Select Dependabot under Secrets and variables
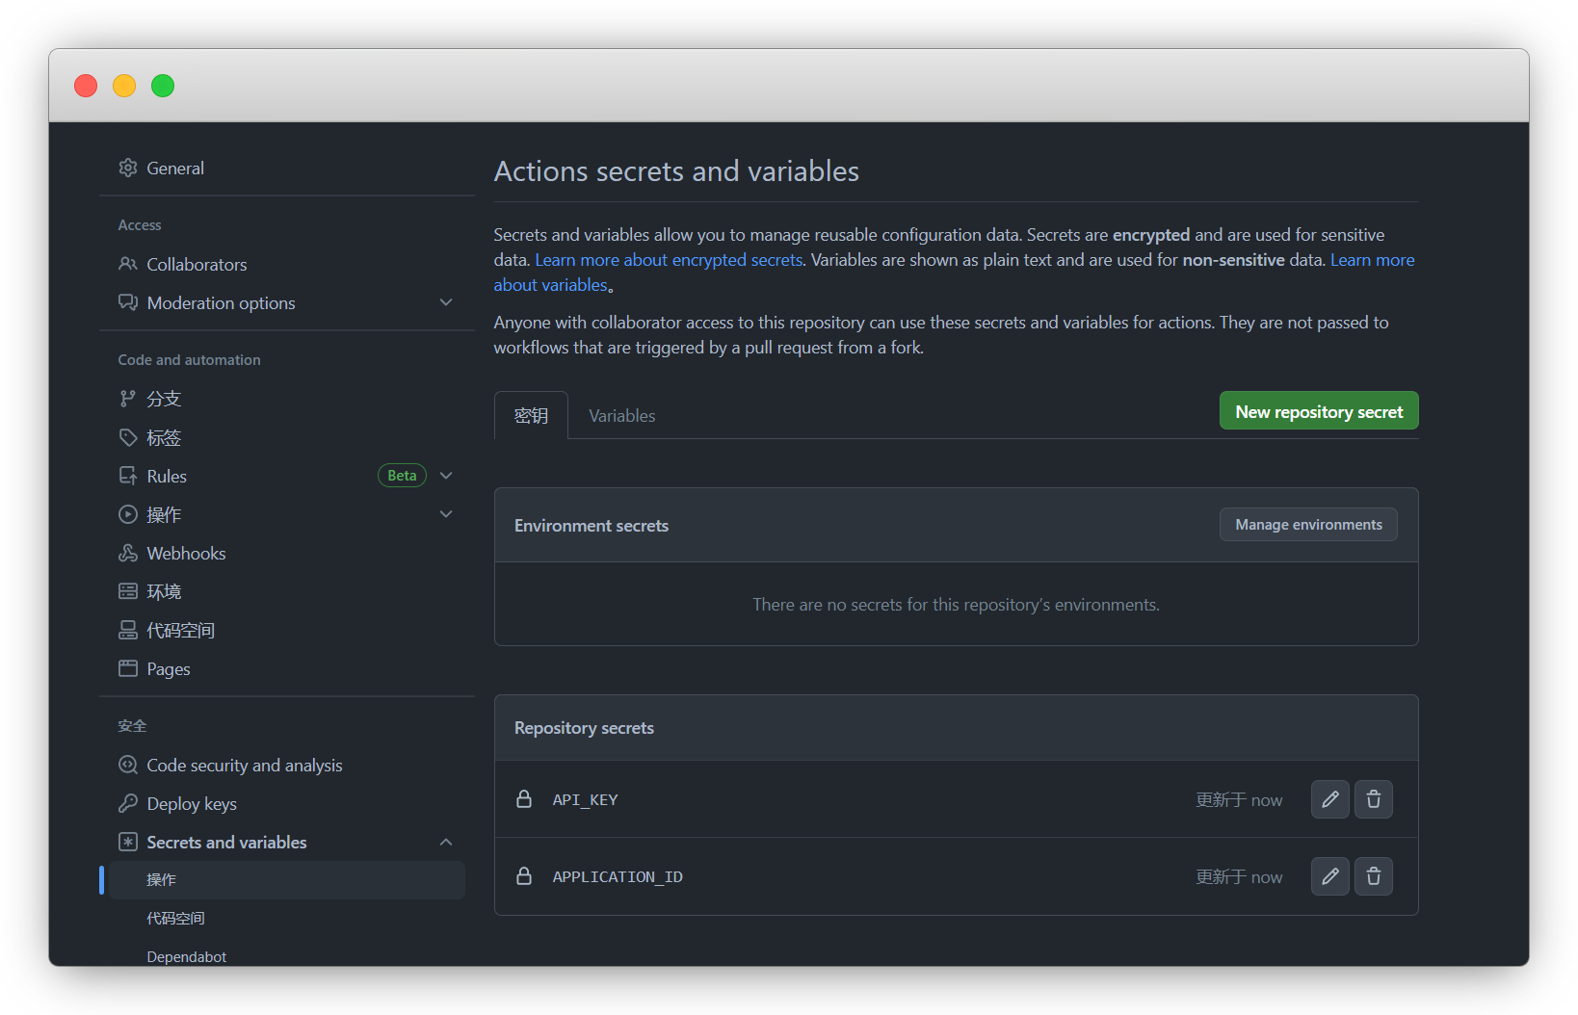 (186, 955)
